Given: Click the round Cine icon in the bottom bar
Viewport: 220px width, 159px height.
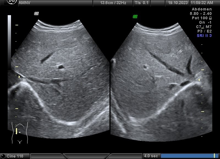Looking at the screenshot, I should click(x=3, y=156).
